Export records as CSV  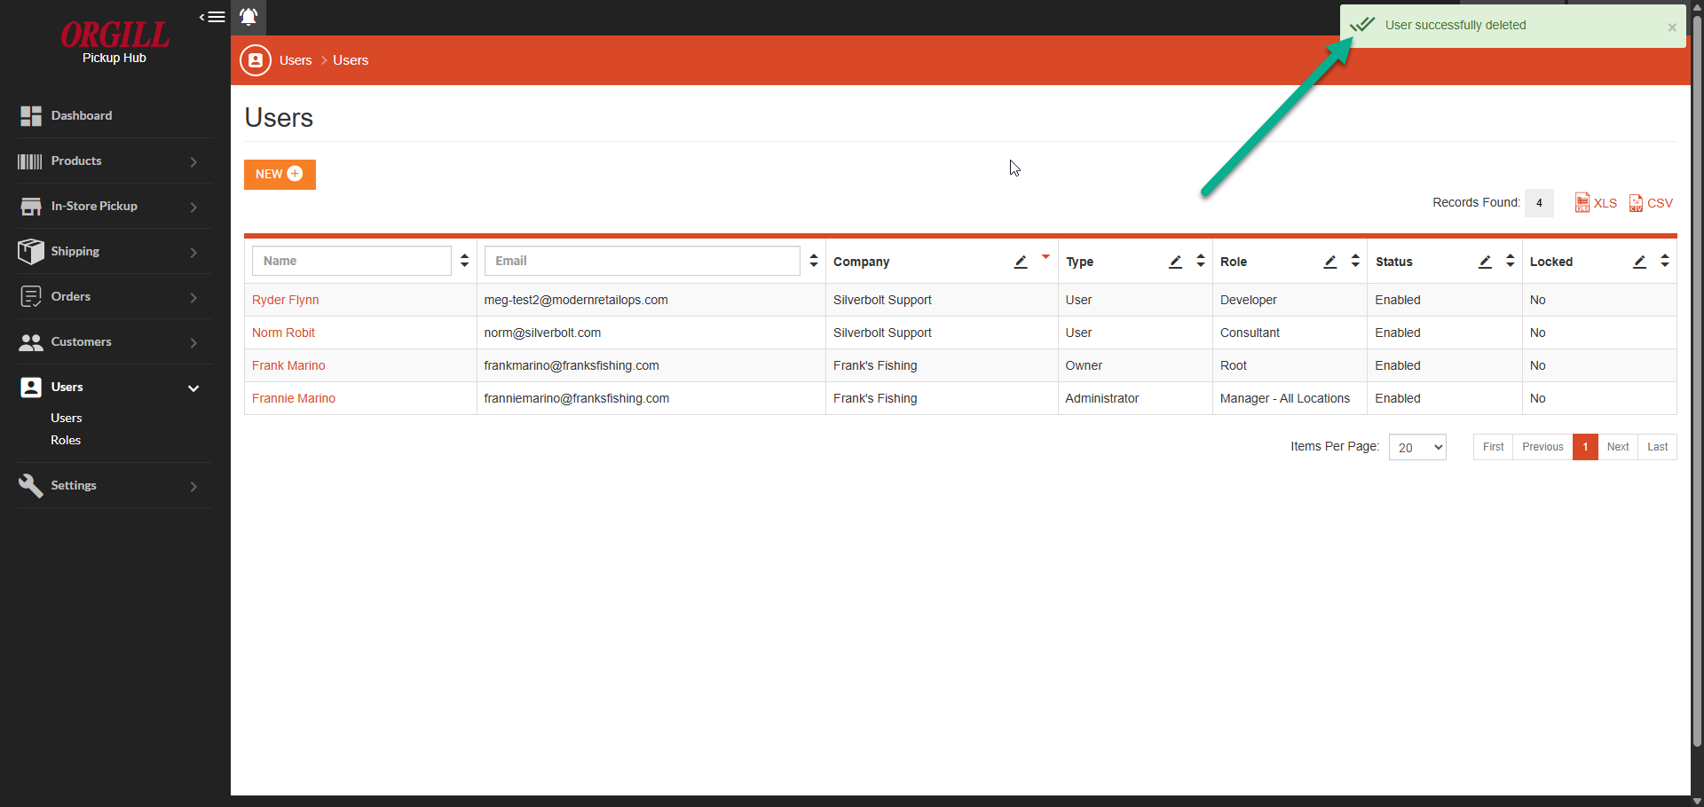pos(1651,203)
